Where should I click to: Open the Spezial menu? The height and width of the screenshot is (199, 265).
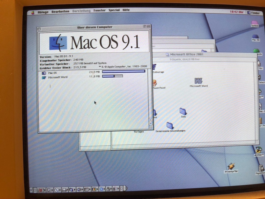[114, 10]
